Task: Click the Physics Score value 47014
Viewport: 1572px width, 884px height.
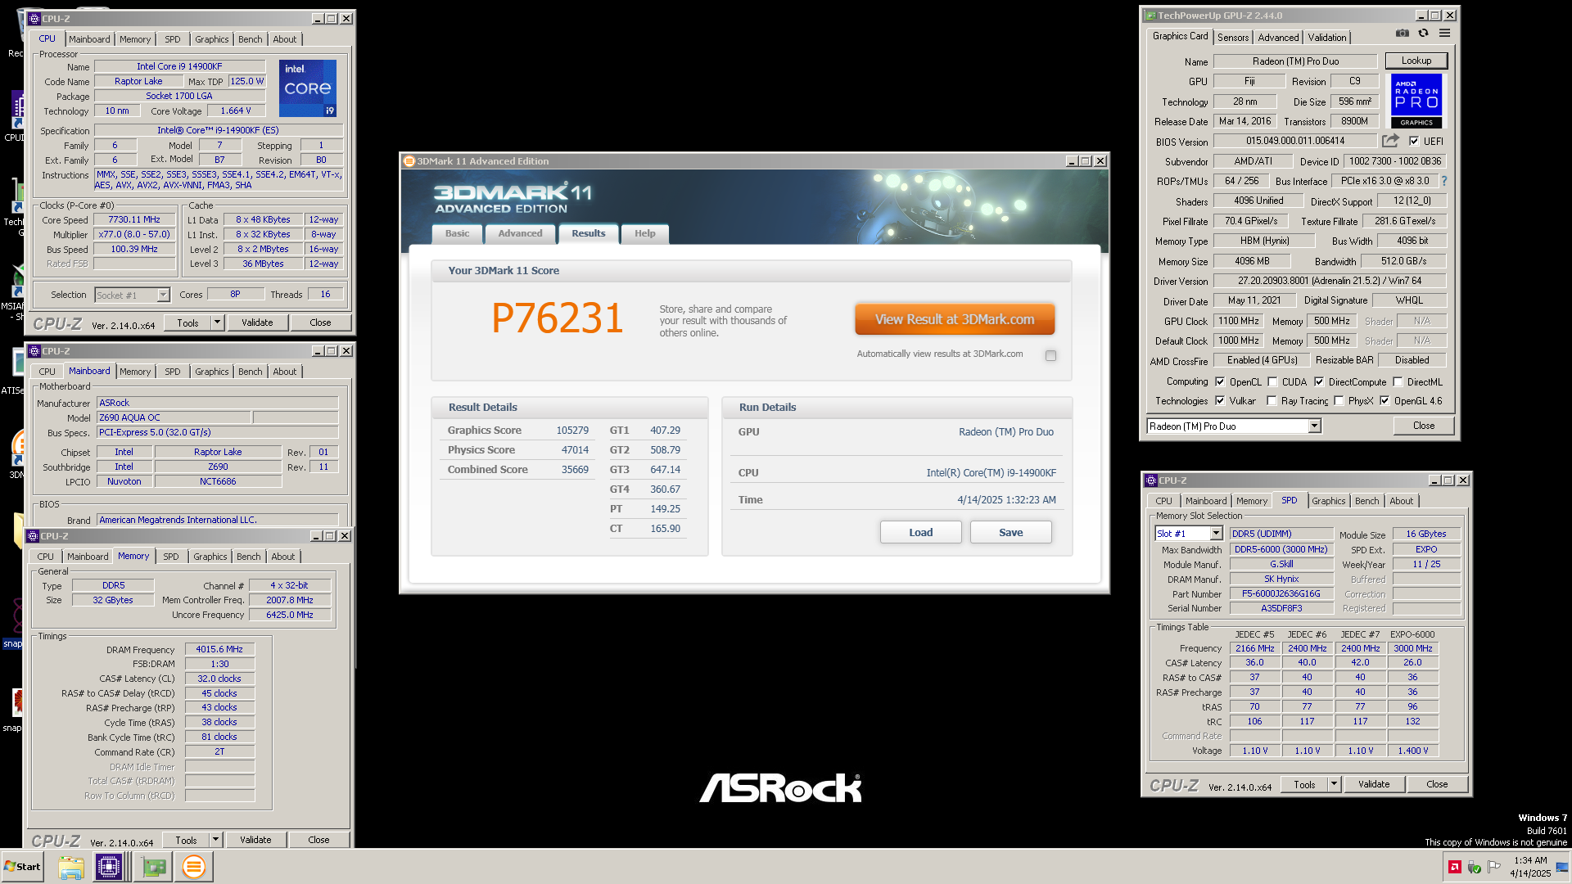Action: [x=575, y=450]
